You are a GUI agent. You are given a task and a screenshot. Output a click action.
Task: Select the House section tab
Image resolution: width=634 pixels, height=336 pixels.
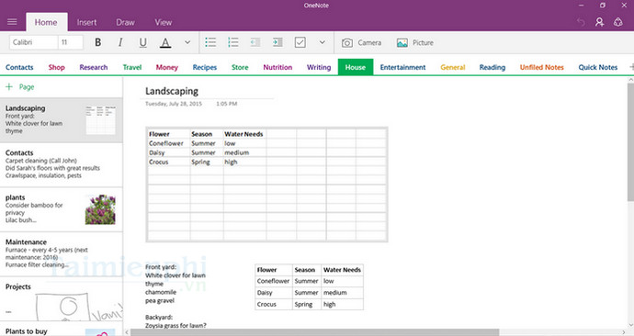356,67
